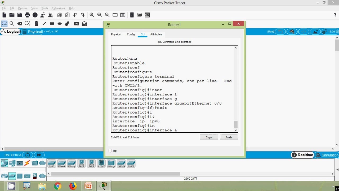Choose the Delete tool
This screenshot has height=191, width=339.
pos(20,24)
